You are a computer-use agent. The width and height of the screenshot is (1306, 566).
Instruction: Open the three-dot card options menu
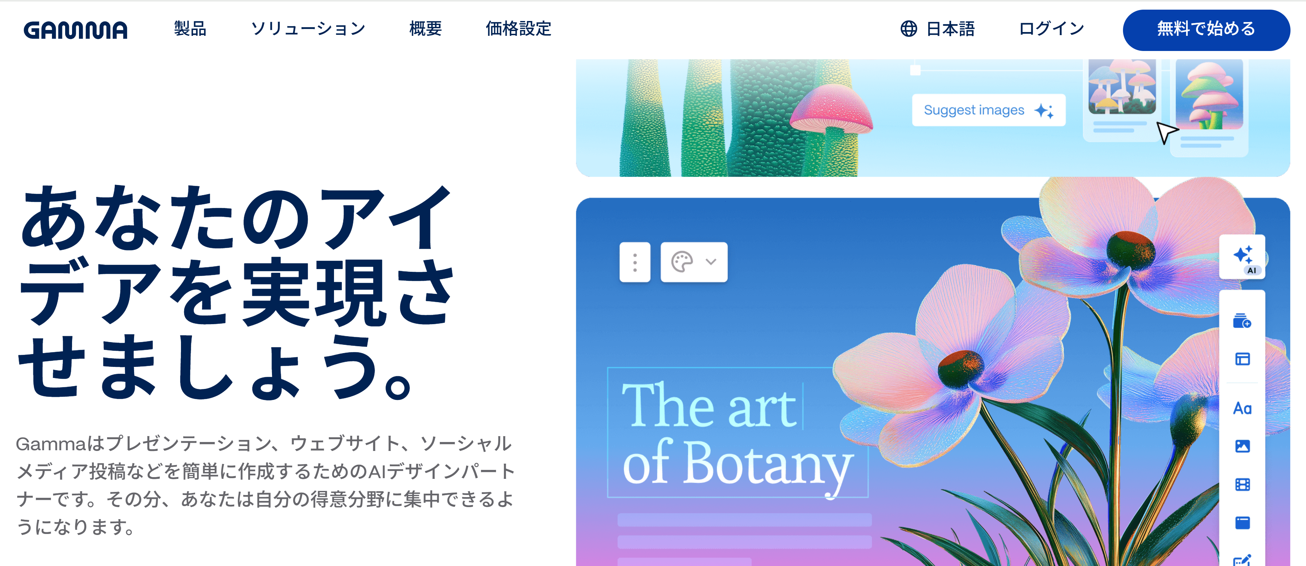(x=635, y=262)
